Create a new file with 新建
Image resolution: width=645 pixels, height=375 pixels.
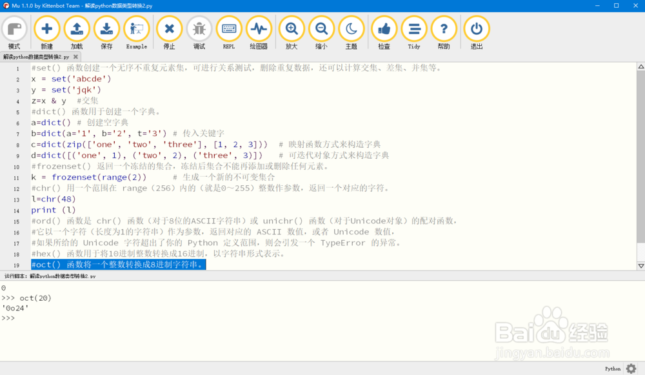pyautogui.click(x=46, y=28)
